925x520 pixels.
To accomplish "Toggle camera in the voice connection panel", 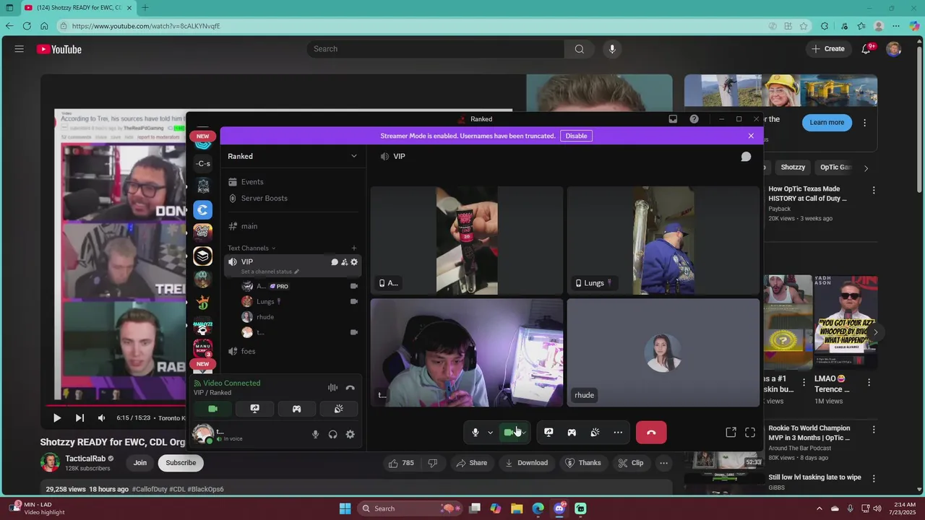I will tap(212, 409).
